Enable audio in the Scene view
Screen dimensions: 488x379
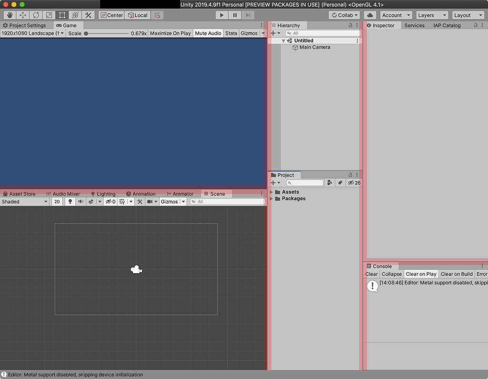click(x=81, y=201)
